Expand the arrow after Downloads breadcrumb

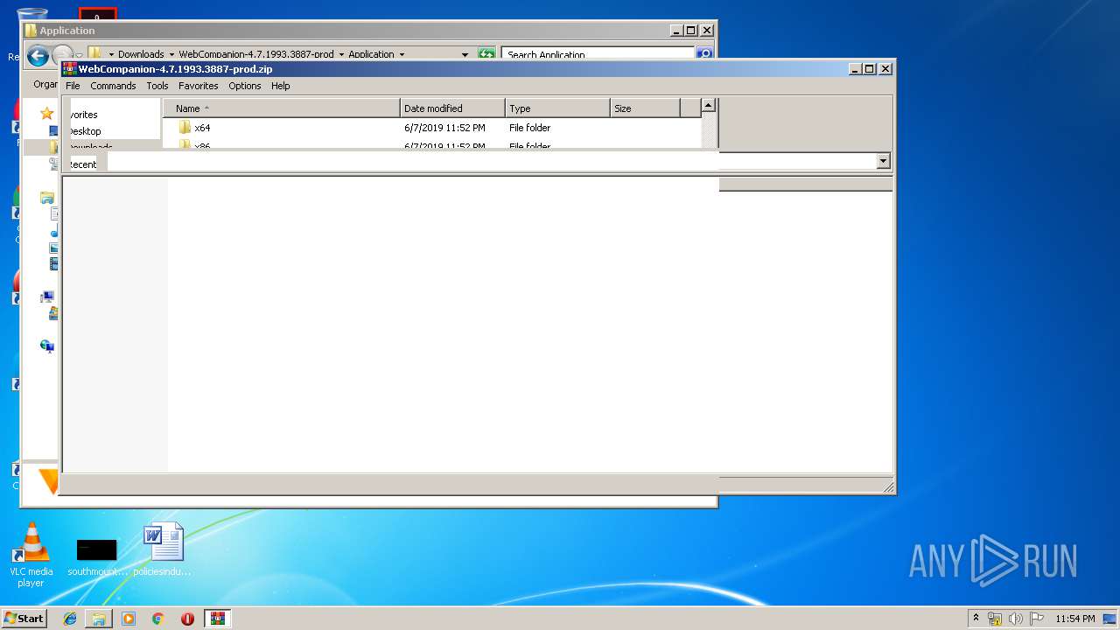(171, 54)
